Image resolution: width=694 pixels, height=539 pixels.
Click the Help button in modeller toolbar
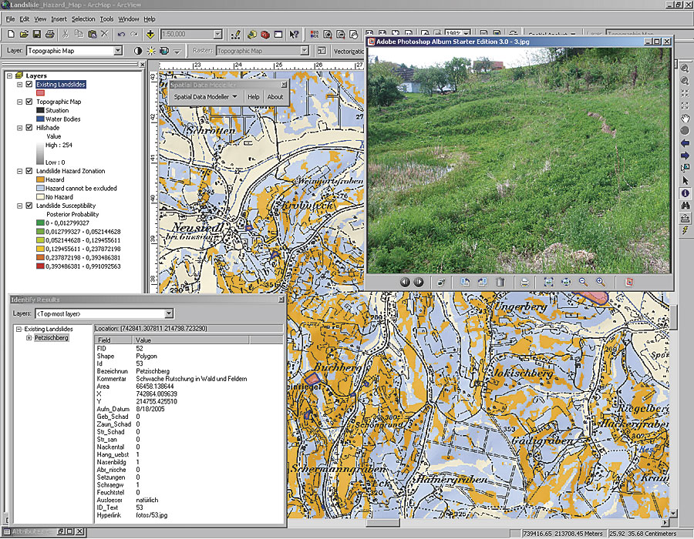[x=253, y=97]
